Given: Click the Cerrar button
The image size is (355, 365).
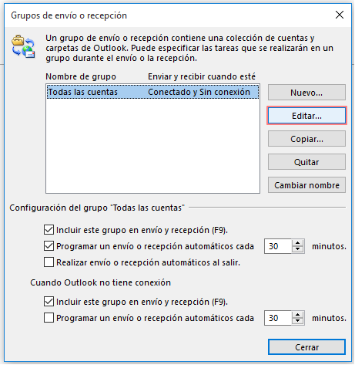Looking at the screenshot, I should [x=306, y=347].
